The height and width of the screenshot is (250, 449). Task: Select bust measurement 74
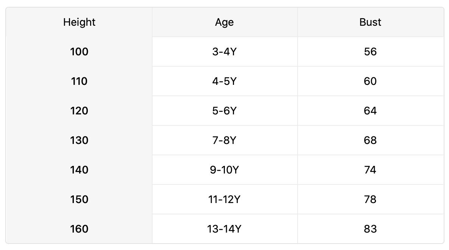(370, 170)
